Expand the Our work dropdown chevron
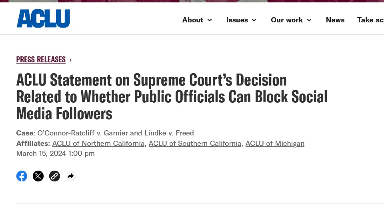 click(x=309, y=20)
